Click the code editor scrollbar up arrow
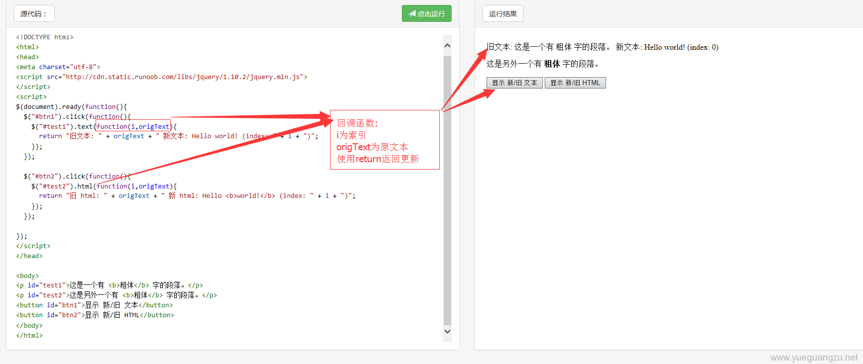Image resolution: width=863 pixels, height=364 pixels. [447, 46]
